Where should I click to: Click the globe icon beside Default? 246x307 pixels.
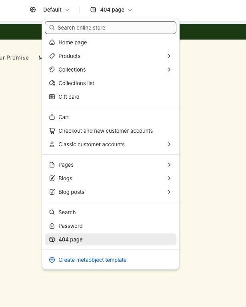click(33, 10)
